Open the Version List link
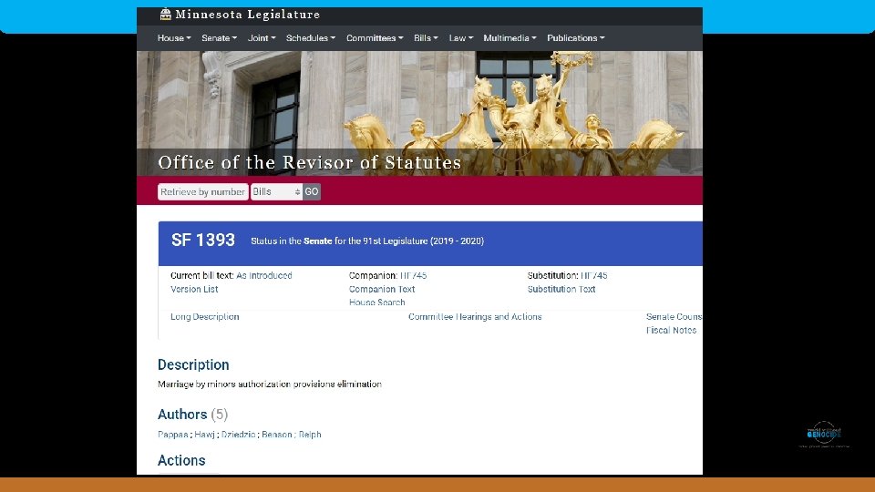 pos(194,289)
